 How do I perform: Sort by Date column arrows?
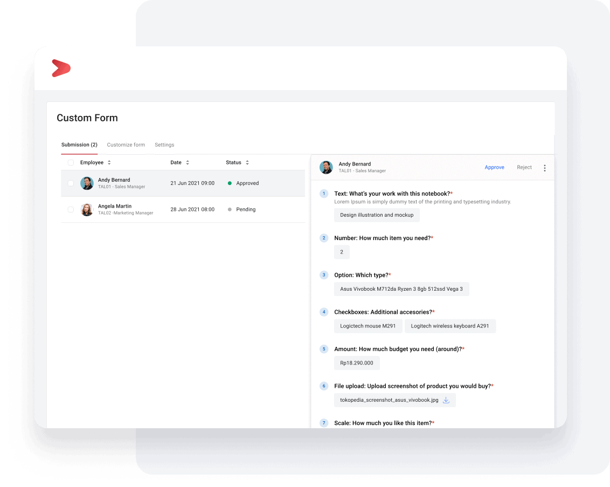(188, 162)
